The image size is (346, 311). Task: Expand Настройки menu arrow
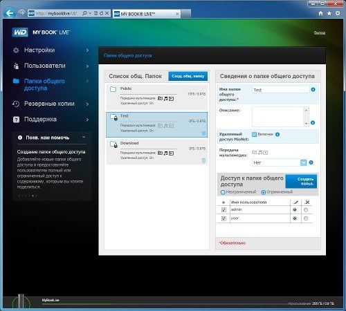87,50
